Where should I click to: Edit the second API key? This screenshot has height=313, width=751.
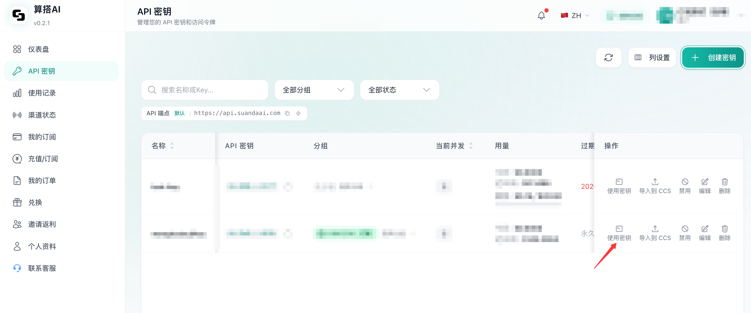click(705, 233)
